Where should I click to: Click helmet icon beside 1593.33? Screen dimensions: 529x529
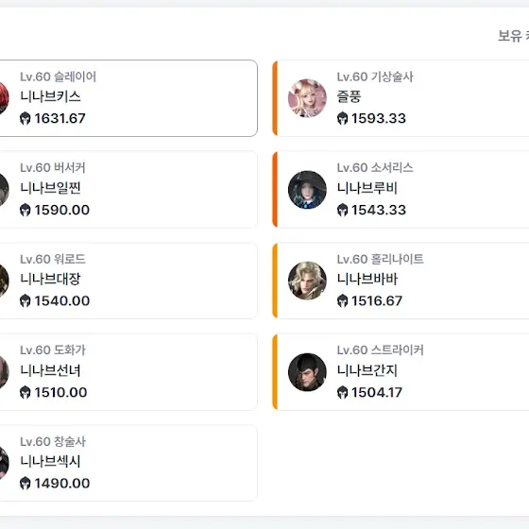(x=342, y=118)
